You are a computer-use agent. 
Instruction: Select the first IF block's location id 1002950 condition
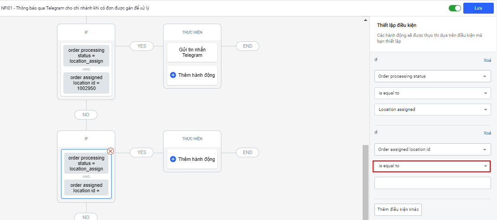(x=86, y=84)
